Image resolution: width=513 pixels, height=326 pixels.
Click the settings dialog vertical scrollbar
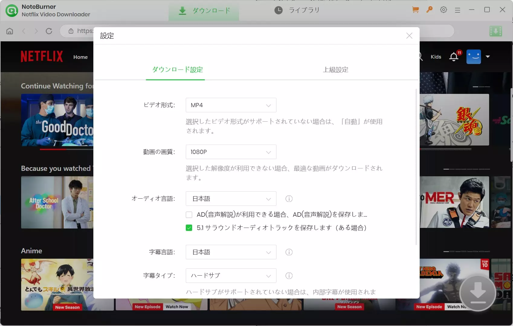[416, 167]
